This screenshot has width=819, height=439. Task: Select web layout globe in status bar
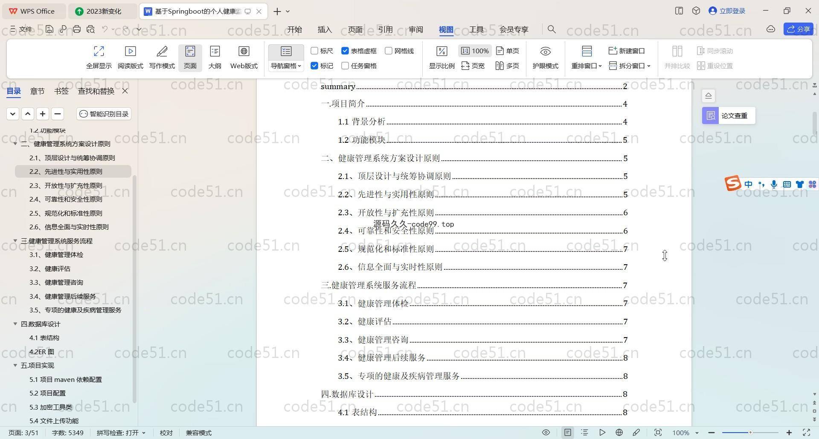pos(619,433)
